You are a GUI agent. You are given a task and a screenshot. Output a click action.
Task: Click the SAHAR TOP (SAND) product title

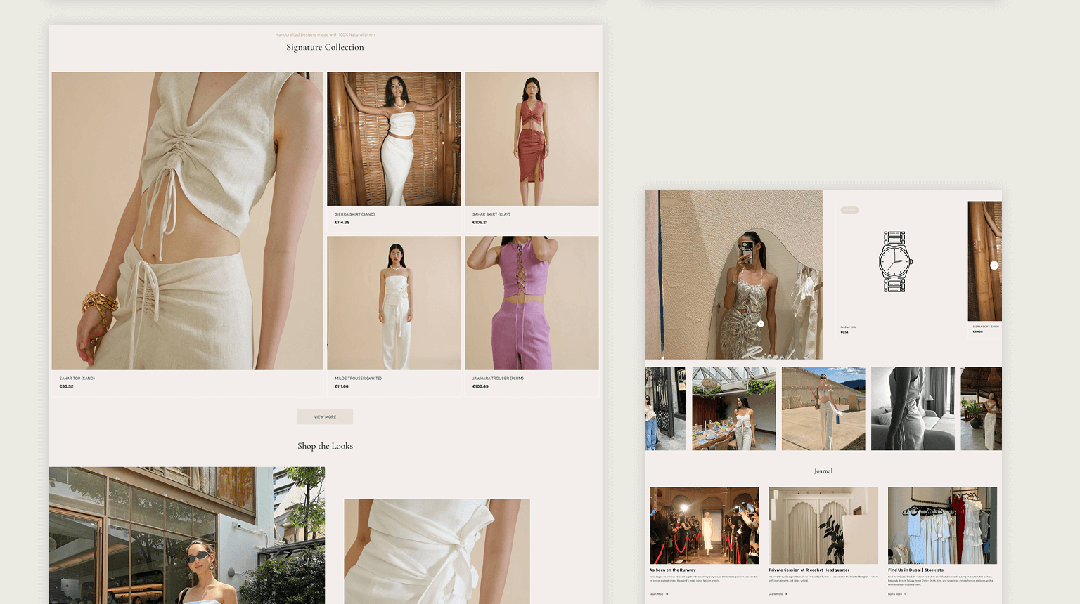click(77, 379)
